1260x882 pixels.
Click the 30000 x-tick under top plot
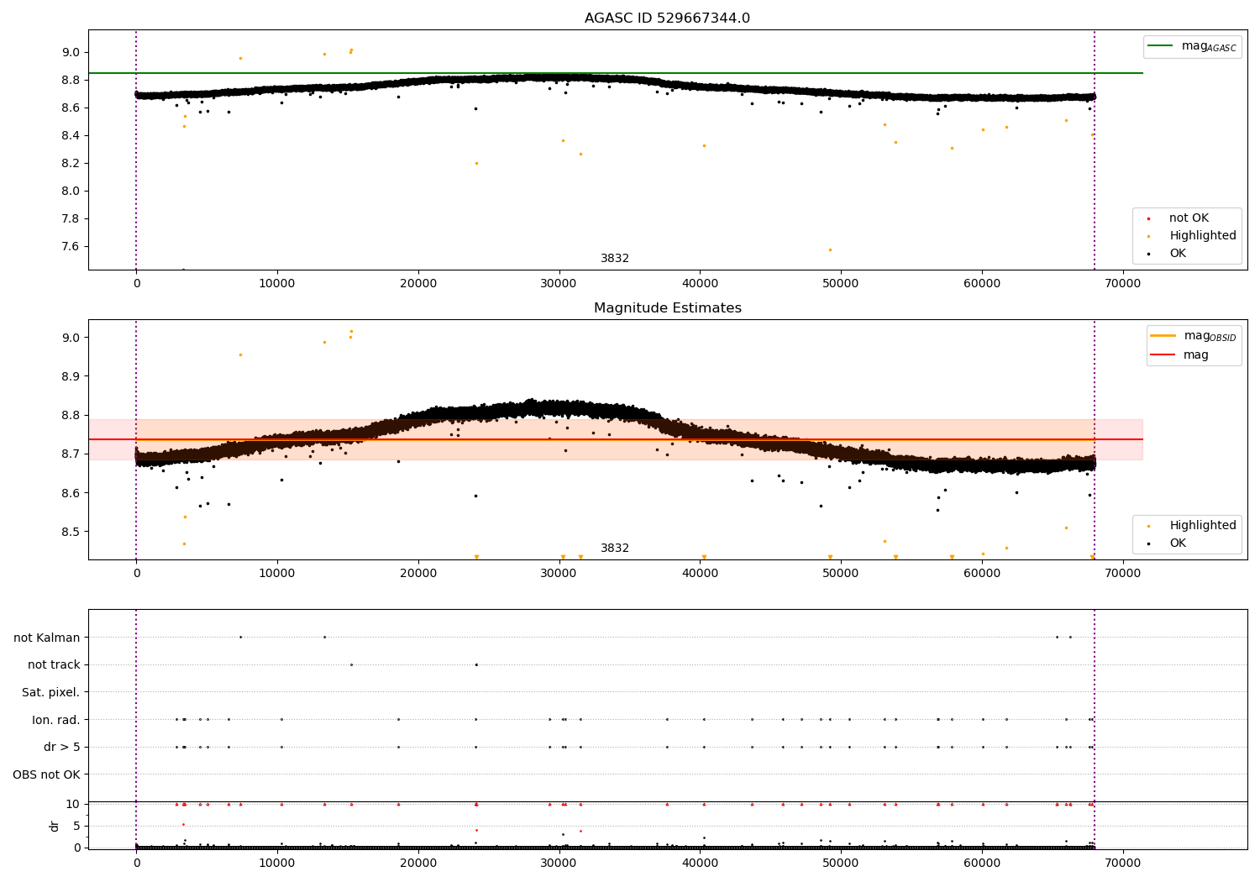(559, 283)
